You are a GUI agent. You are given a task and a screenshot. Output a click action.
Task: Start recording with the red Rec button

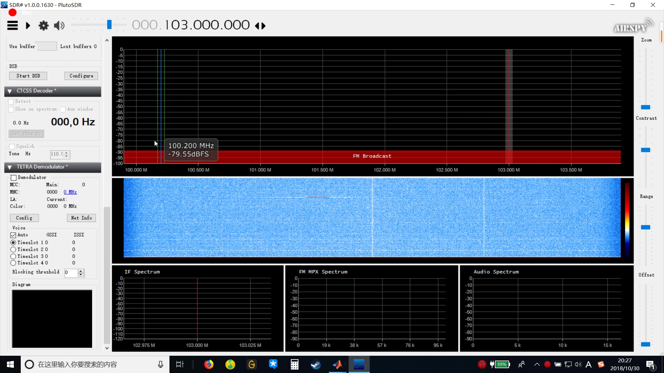[12, 12]
